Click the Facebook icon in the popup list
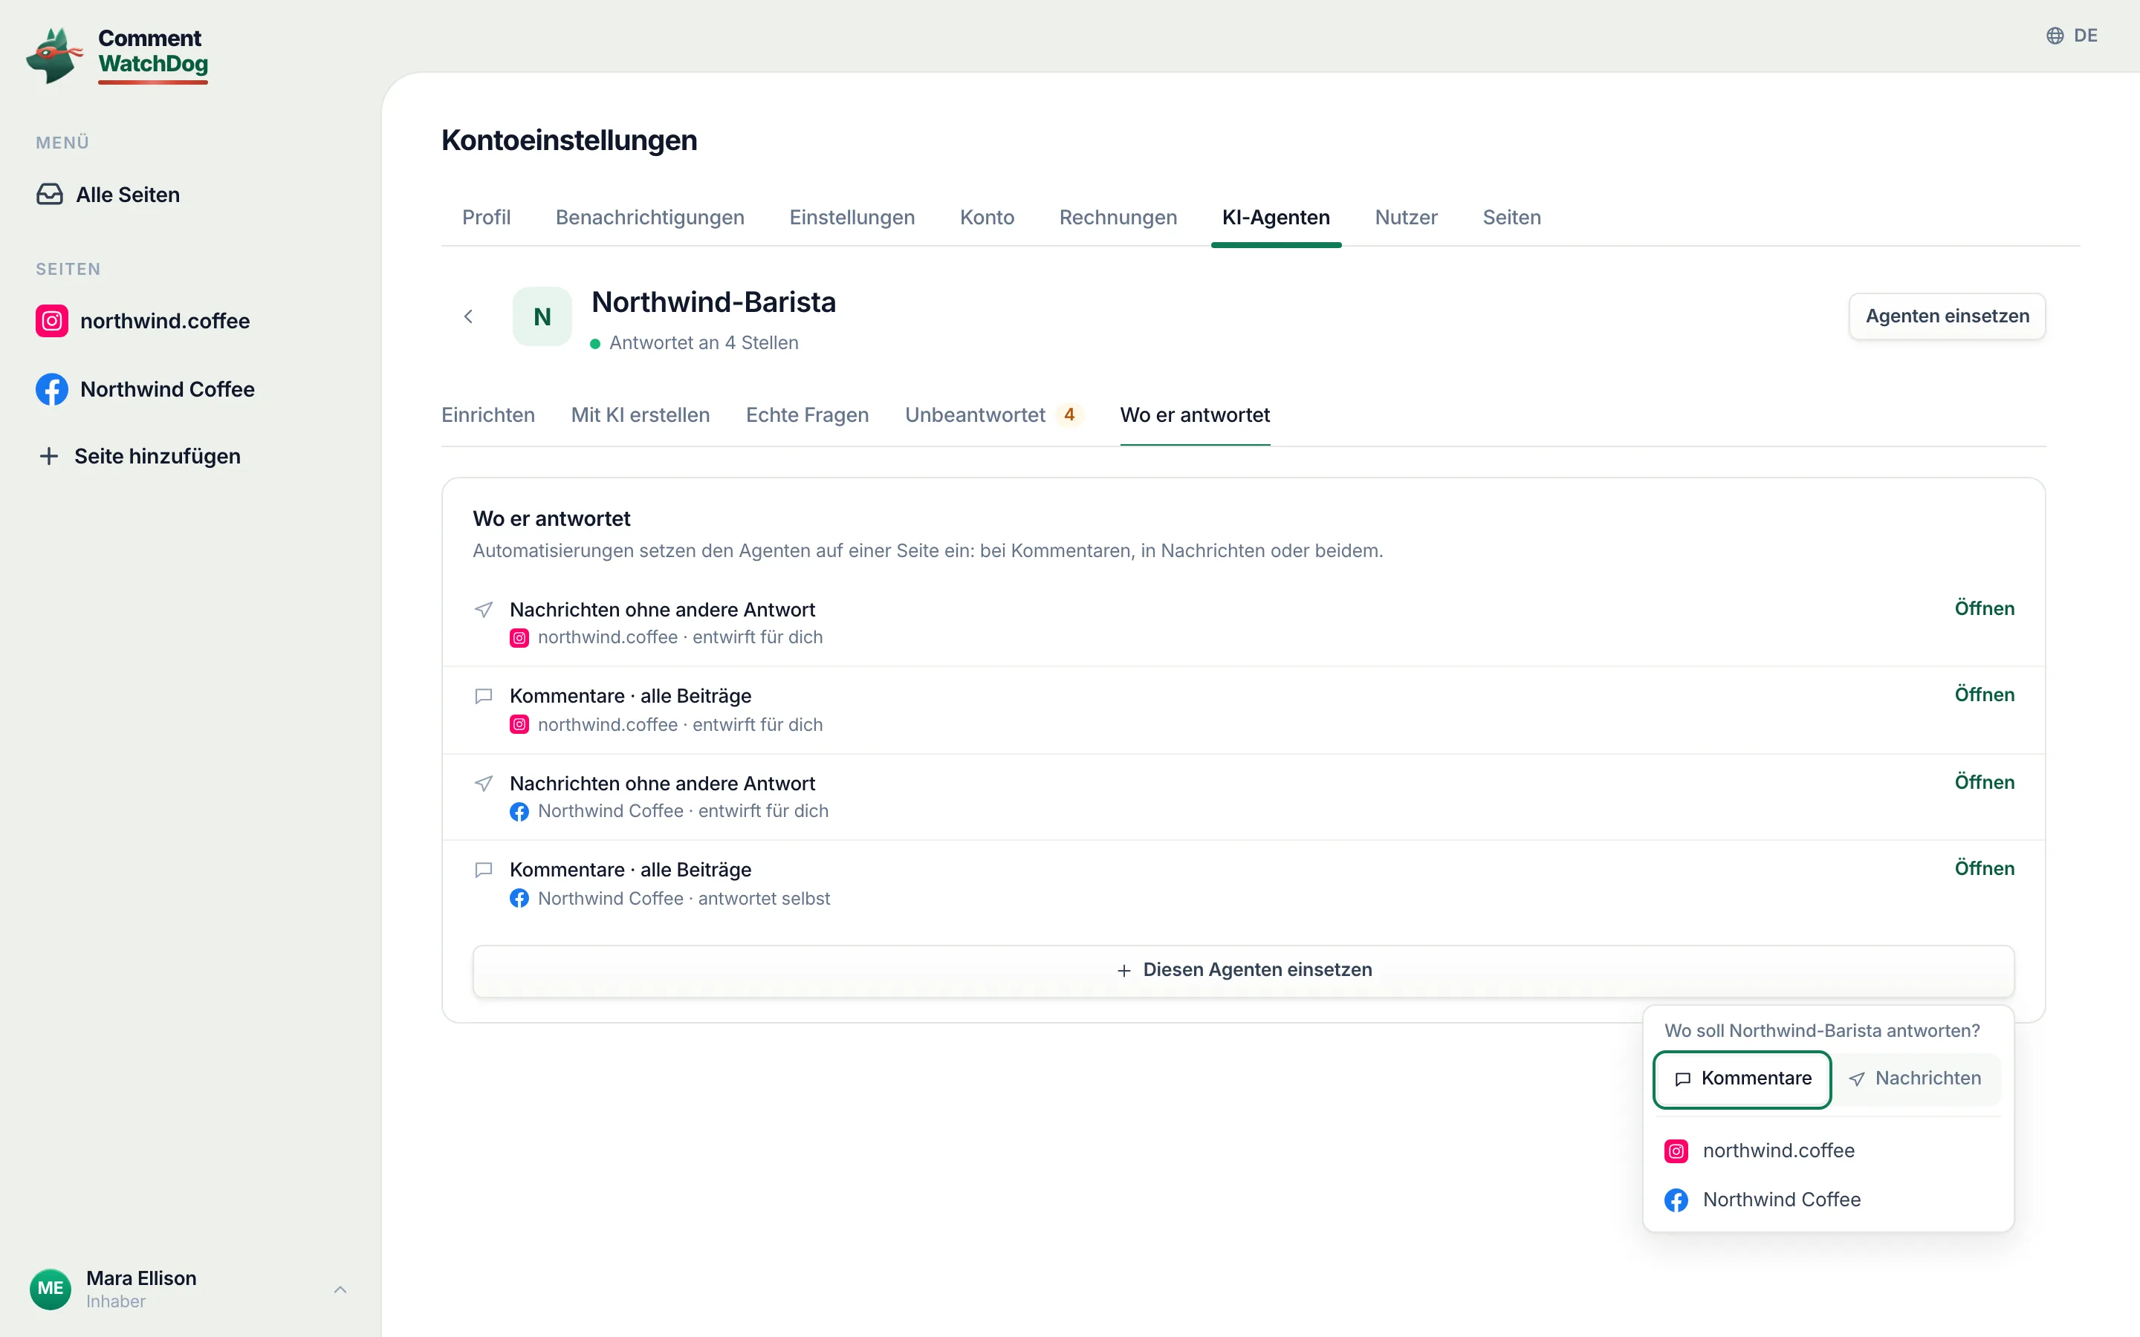This screenshot has height=1337, width=2140. pyautogui.click(x=1676, y=1200)
